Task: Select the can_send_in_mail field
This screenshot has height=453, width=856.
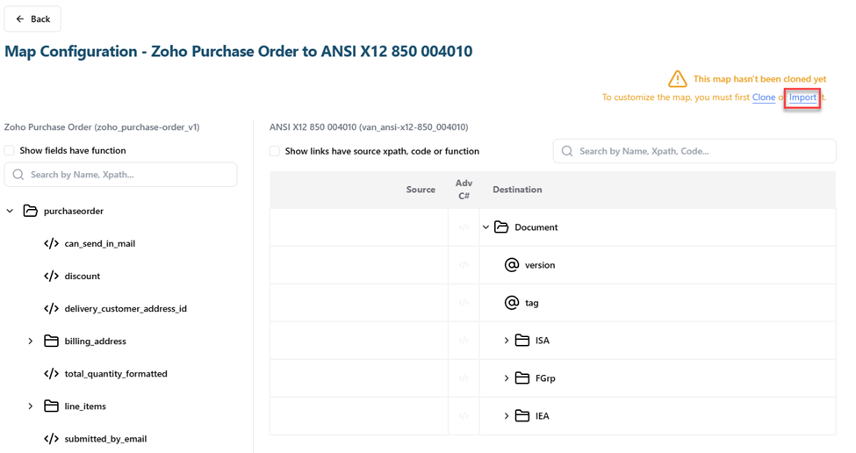Action: (100, 243)
